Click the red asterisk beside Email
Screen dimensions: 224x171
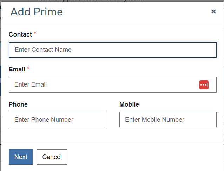coord(28,68)
